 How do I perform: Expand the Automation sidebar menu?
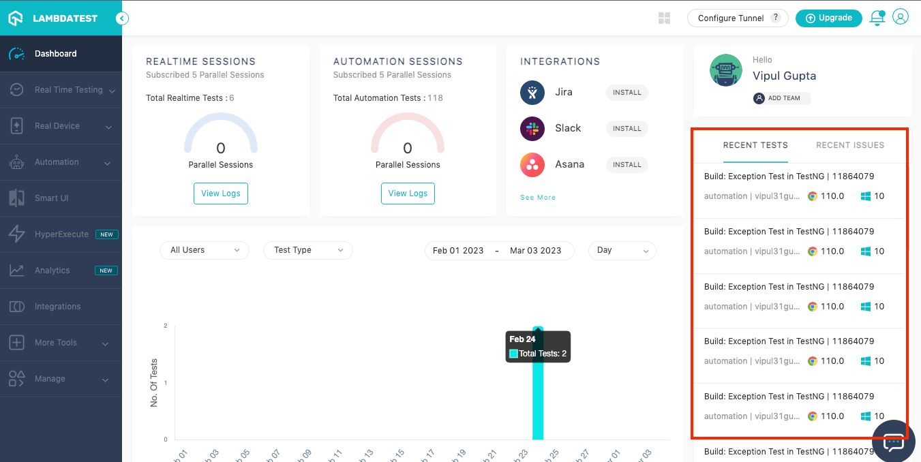click(61, 162)
